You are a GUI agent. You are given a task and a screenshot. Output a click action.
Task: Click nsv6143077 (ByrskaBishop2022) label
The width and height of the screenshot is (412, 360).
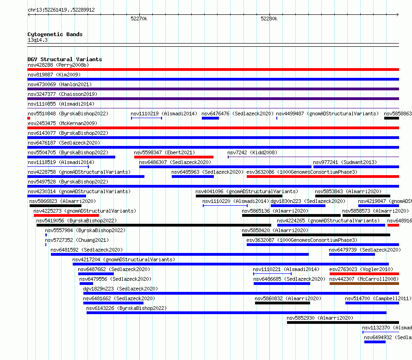point(68,133)
